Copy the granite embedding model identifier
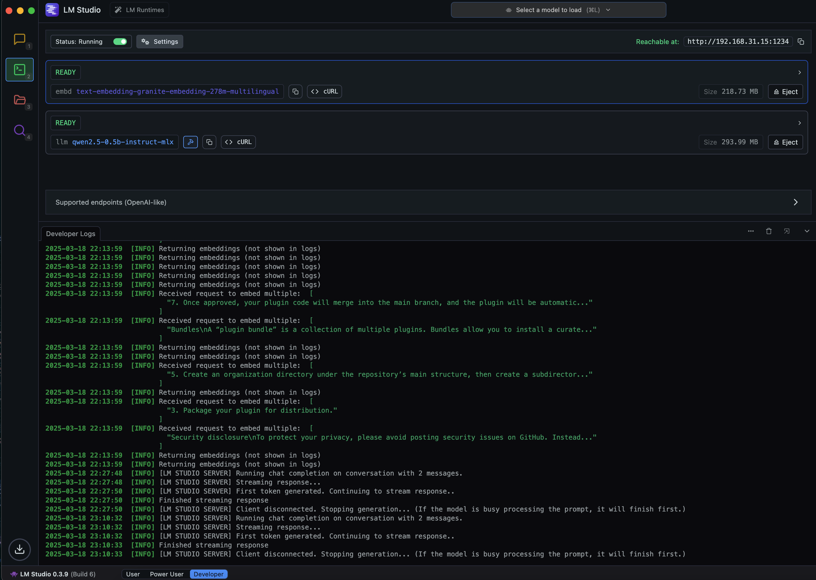The image size is (816, 580). click(295, 92)
